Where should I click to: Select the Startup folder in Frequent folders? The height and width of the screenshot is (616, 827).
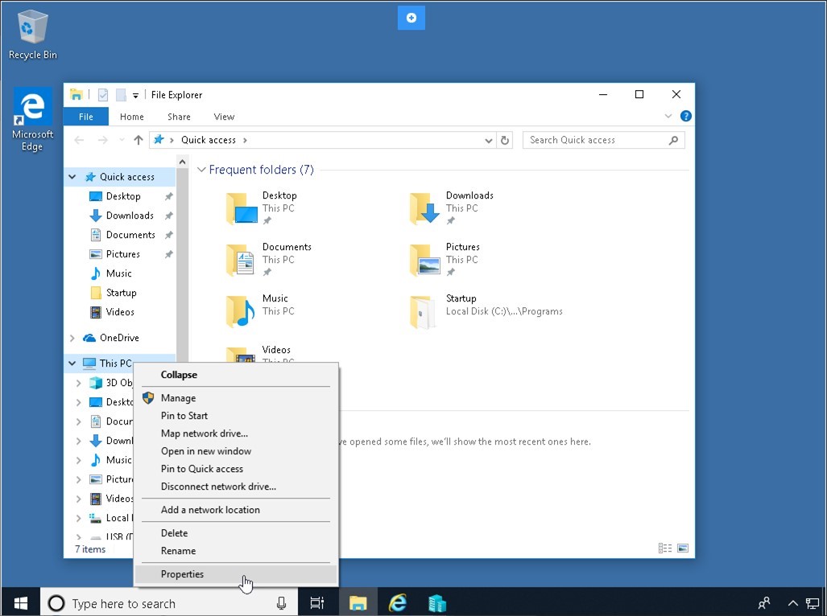point(486,312)
